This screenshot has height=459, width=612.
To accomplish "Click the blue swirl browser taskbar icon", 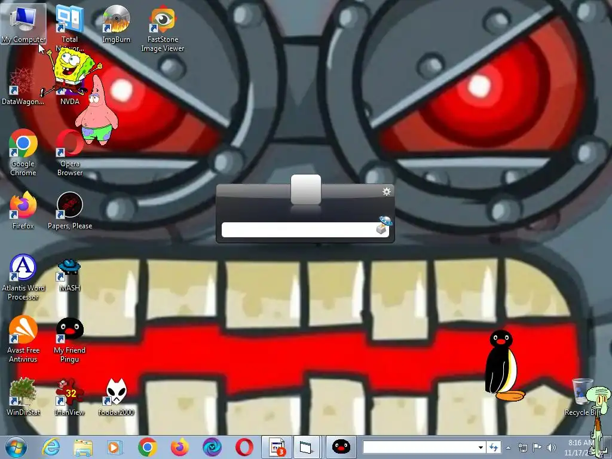I will (x=212, y=447).
